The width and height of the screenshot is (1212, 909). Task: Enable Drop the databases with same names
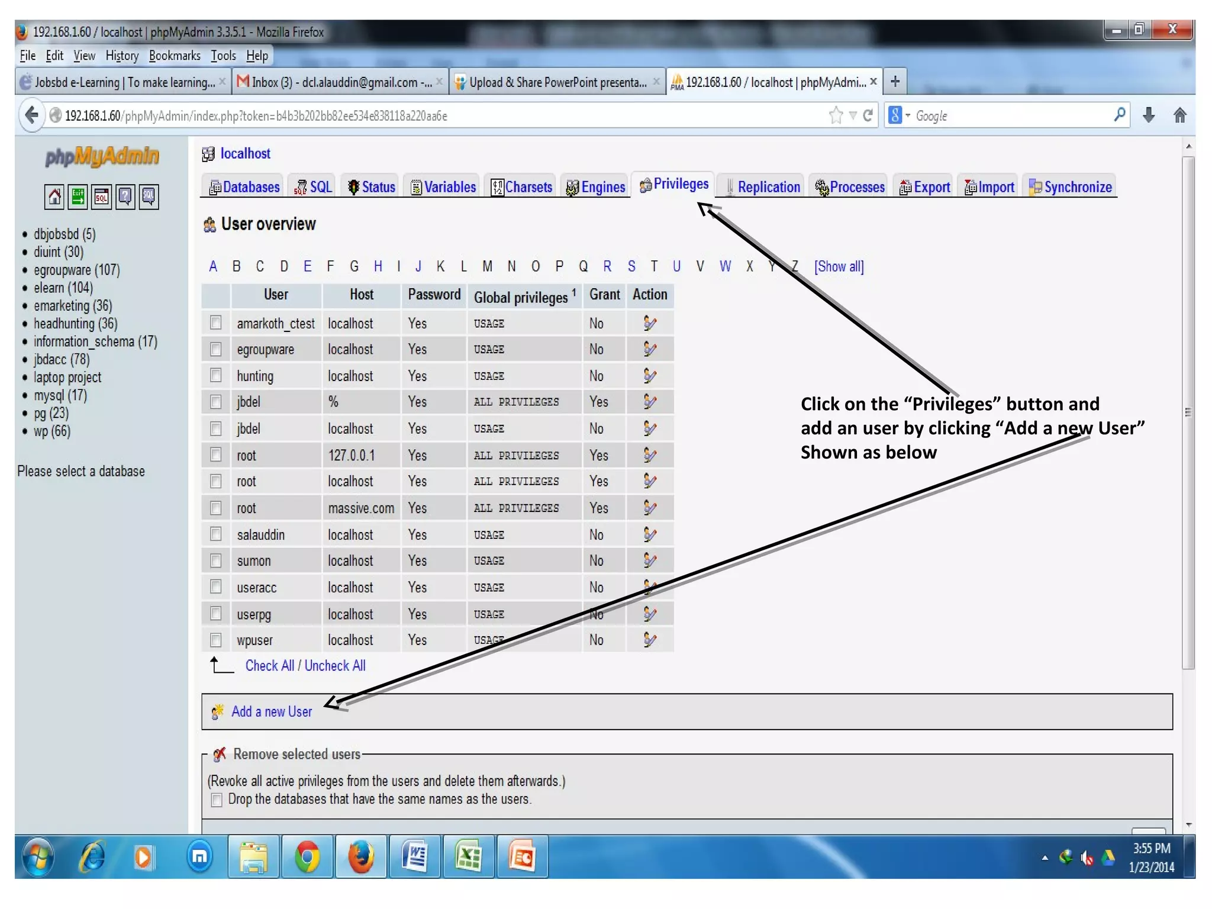click(217, 800)
